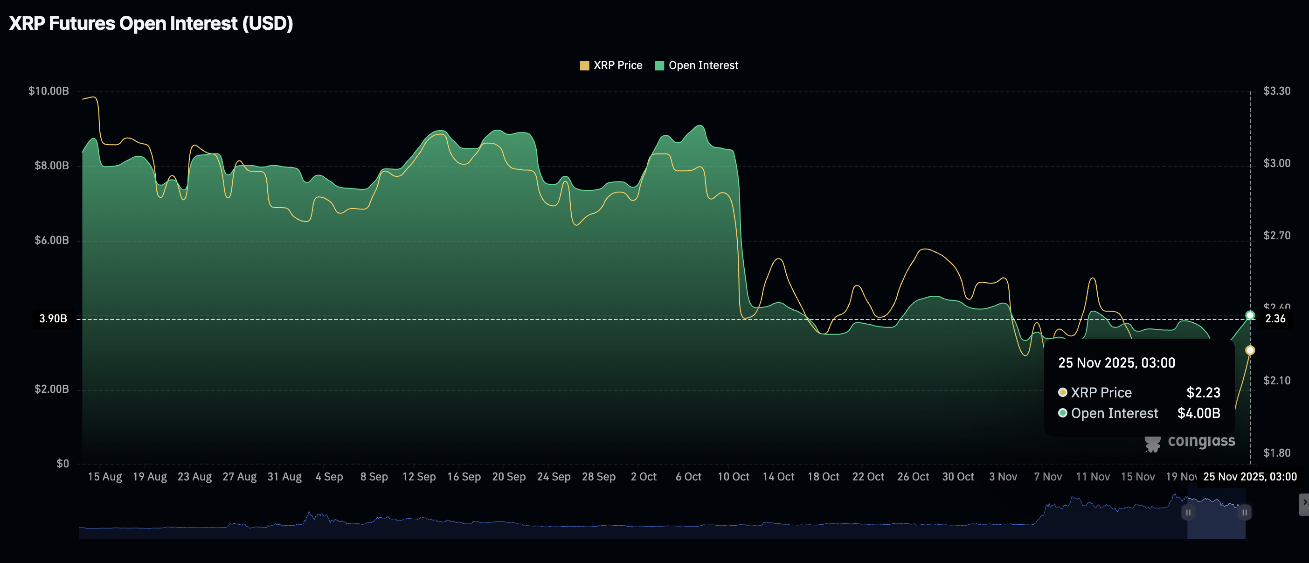Click the right pause-style handle on navigator
Image resolution: width=1309 pixels, height=563 pixels.
[x=1245, y=513]
